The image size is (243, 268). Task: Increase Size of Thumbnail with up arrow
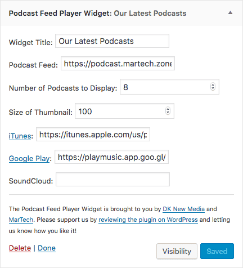(x=168, y=109)
